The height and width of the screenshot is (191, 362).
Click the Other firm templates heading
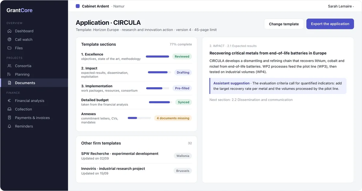pyautogui.click(x=101, y=143)
